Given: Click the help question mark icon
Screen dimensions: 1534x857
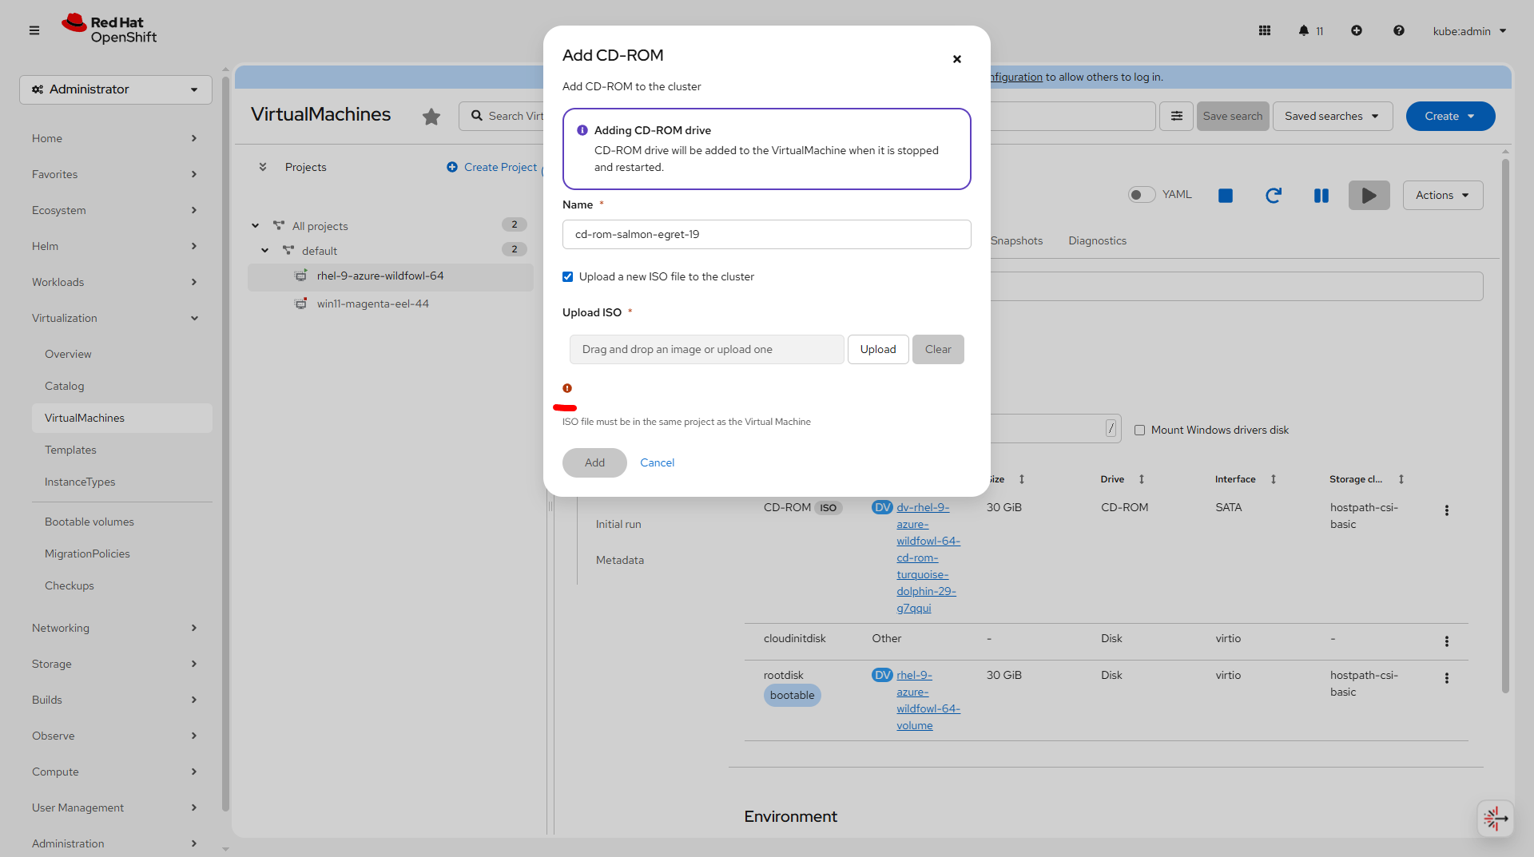Looking at the screenshot, I should (x=1398, y=31).
